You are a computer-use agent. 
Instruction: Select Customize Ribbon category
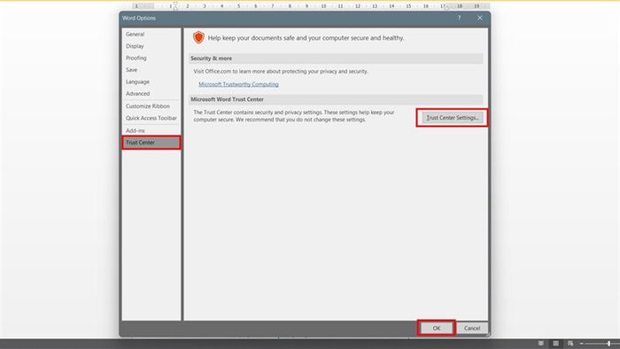151,106
